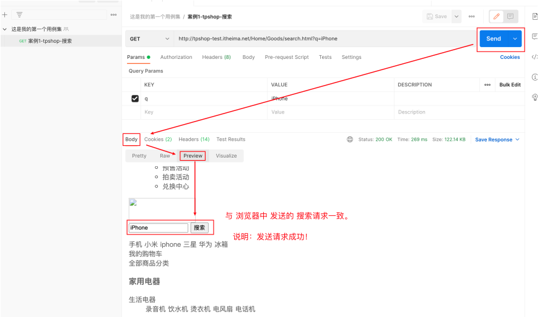Viewport: 545px width, 317px height.
Task: Click the globe network icon in response bar
Action: click(x=350, y=139)
